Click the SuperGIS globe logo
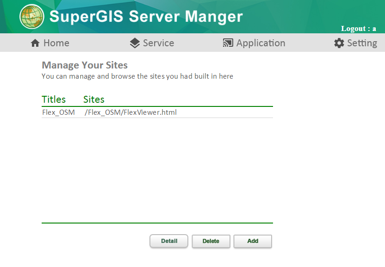 click(31, 17)
